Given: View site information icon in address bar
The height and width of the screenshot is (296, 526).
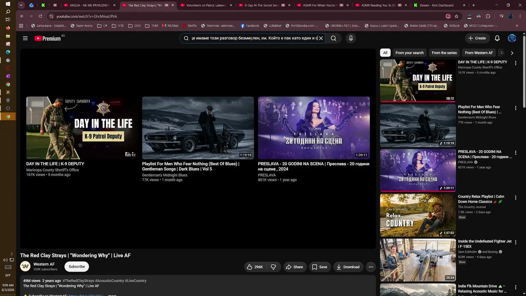Looking at the screenshot, I should point(51,16).
